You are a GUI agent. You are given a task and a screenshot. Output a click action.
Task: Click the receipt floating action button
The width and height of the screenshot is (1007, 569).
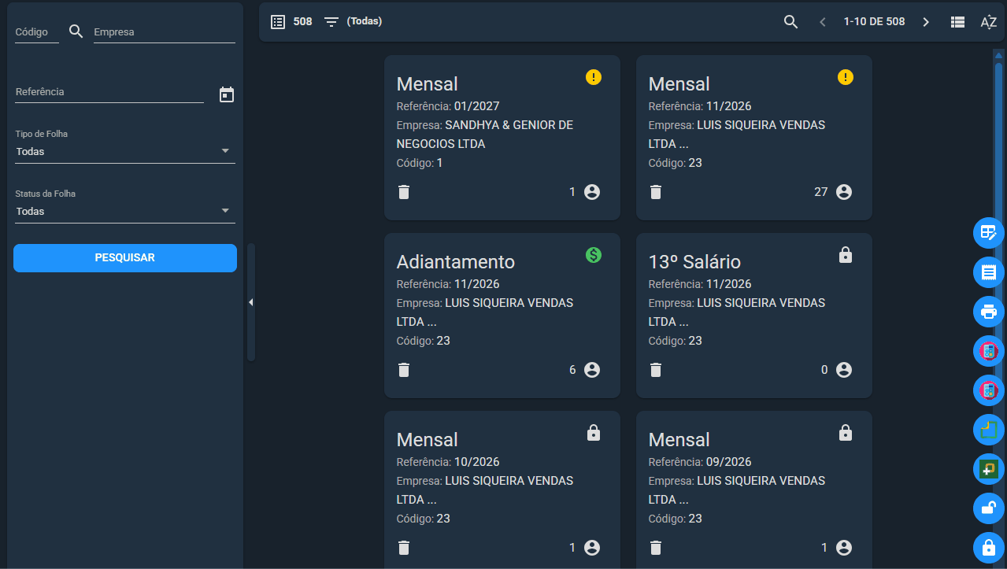[989, 272]
